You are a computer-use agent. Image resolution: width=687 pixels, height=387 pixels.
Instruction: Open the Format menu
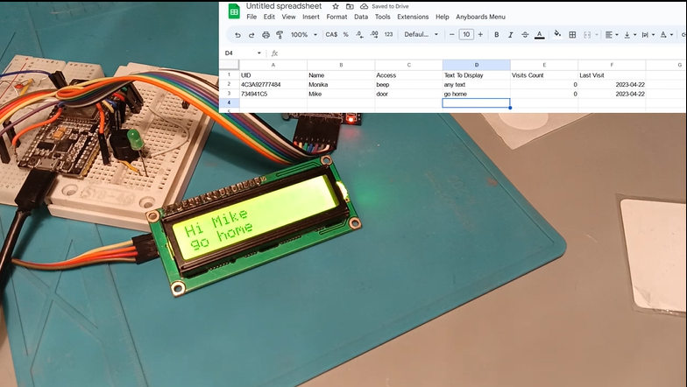pyautogui.click(x=336, y=17)
